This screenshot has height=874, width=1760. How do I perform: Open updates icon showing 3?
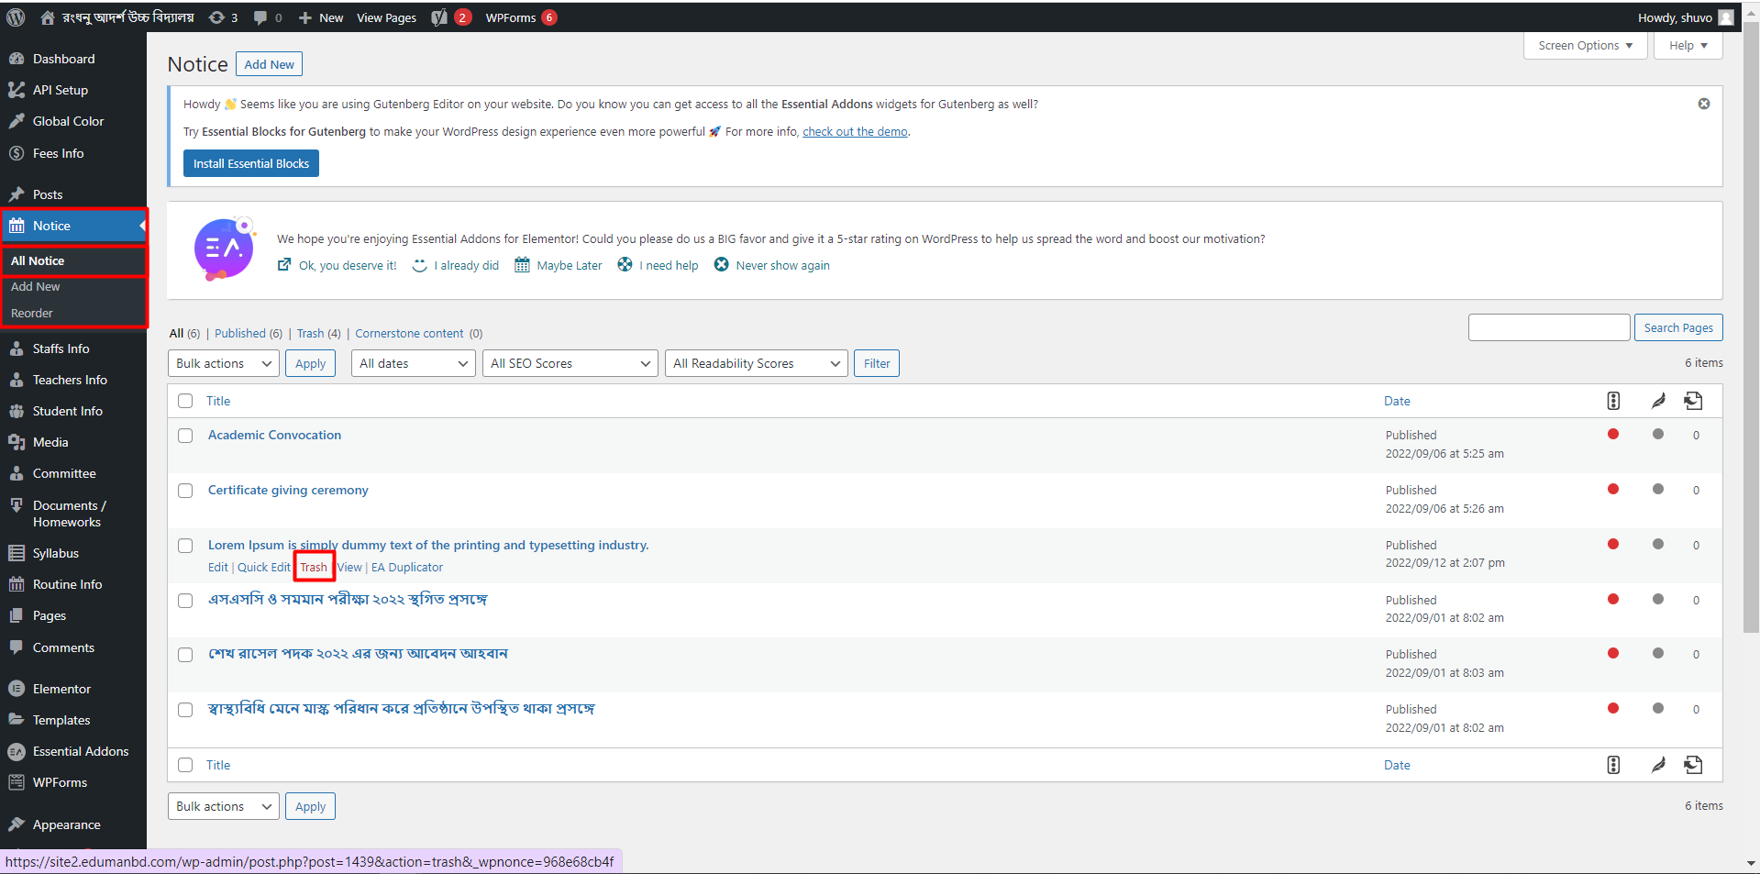(x=223, y=17)
